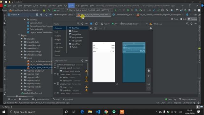Collapse the res folder
This screenshot has height=115, width=204.
[x=19, y=35]
